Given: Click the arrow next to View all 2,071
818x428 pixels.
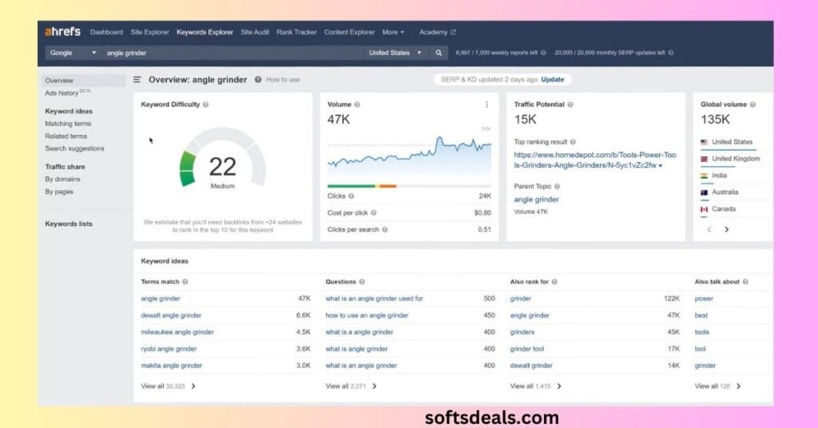Looking at the screenshot, I should (375, 386).
